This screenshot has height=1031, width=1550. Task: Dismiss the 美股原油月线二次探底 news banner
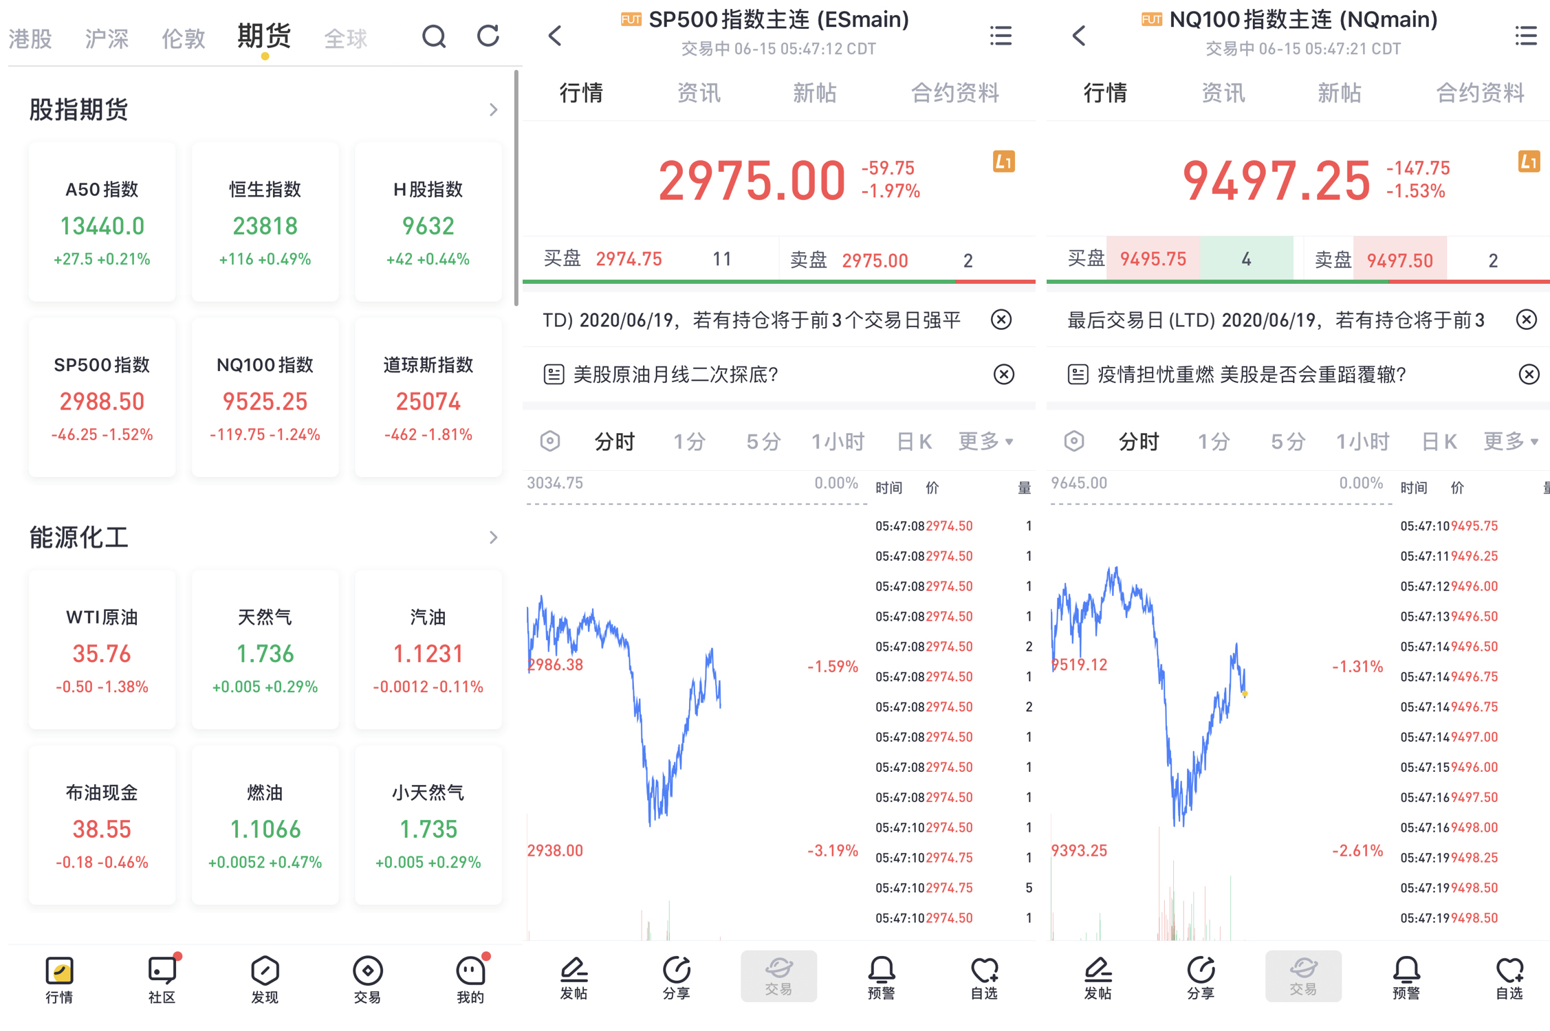pos(1003,374)
